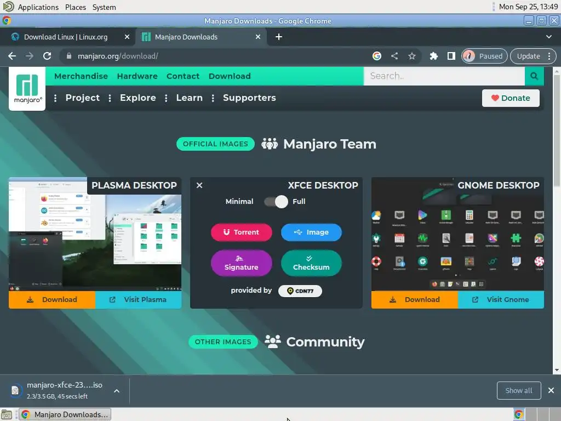Screen dimensions: 561x421
Task: Click the Manjaro Downloads taskbar window button
Action: (65, 414)
